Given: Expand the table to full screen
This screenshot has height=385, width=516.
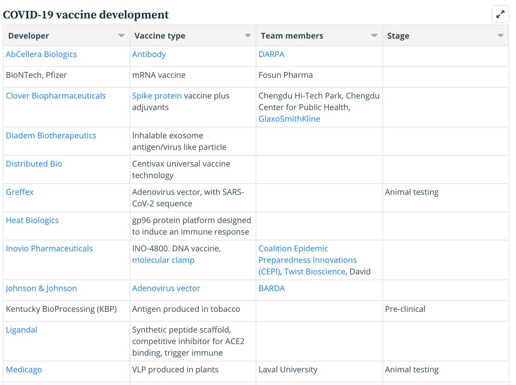Looking at the screenshot, I should pyautogui.click(x=500, y=14).
